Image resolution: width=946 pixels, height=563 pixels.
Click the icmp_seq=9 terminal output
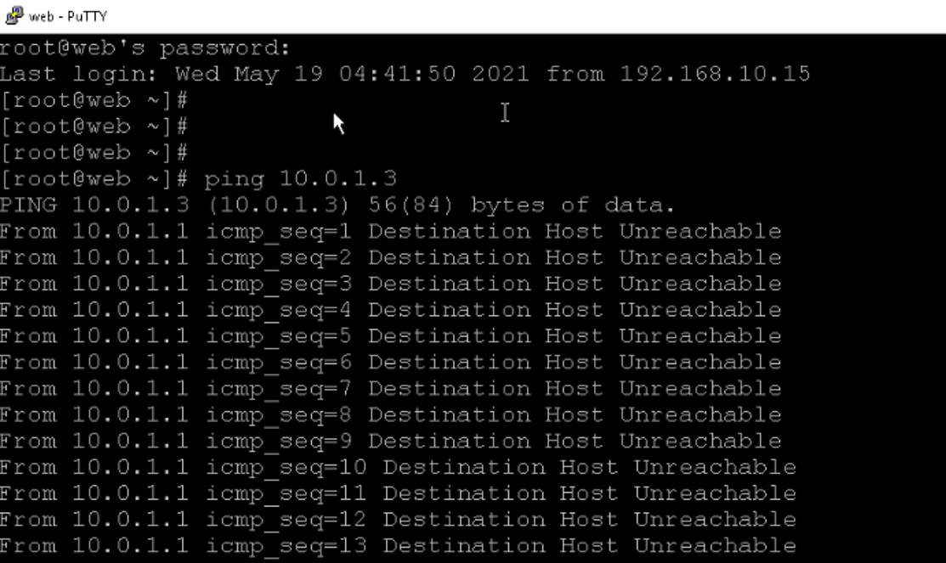pos(391,442)
